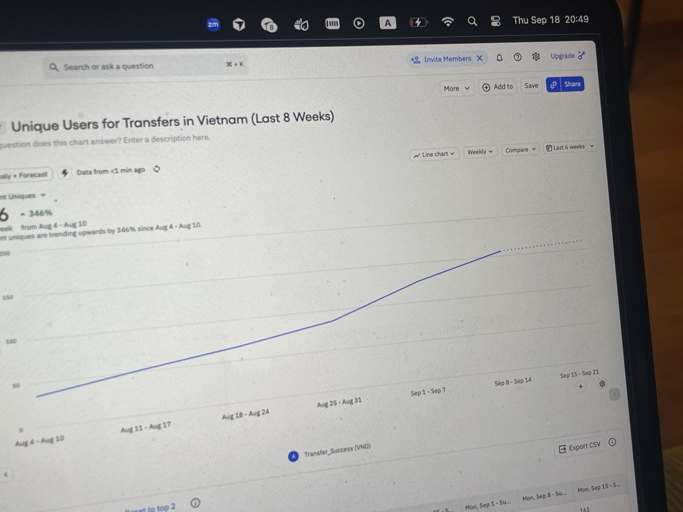
Task: Open the input source 'A' icon in the menu bar
Action: [388, 23]
